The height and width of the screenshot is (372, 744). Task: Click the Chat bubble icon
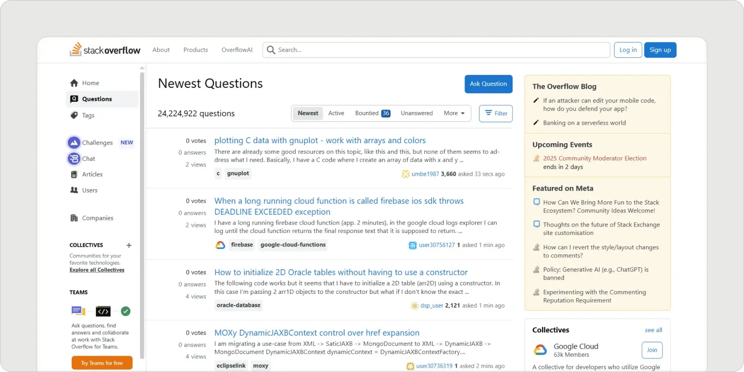coord(74,159)
